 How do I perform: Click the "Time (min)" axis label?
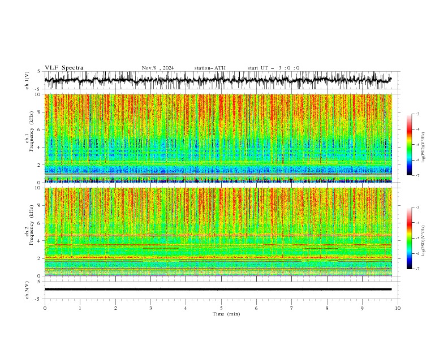(226, 314)
